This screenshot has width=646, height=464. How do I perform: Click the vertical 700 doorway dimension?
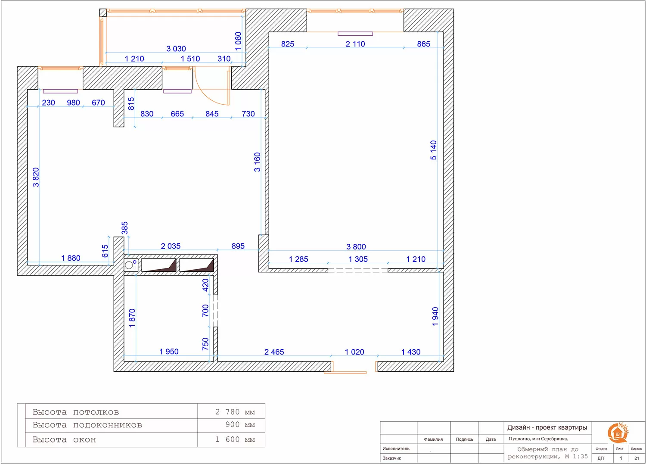point(205,311)
